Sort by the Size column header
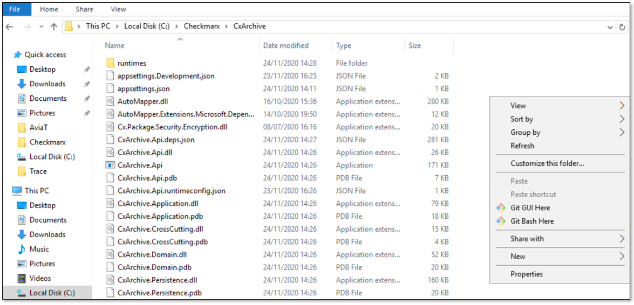634x305 pixels. click(x=414, y=46)
